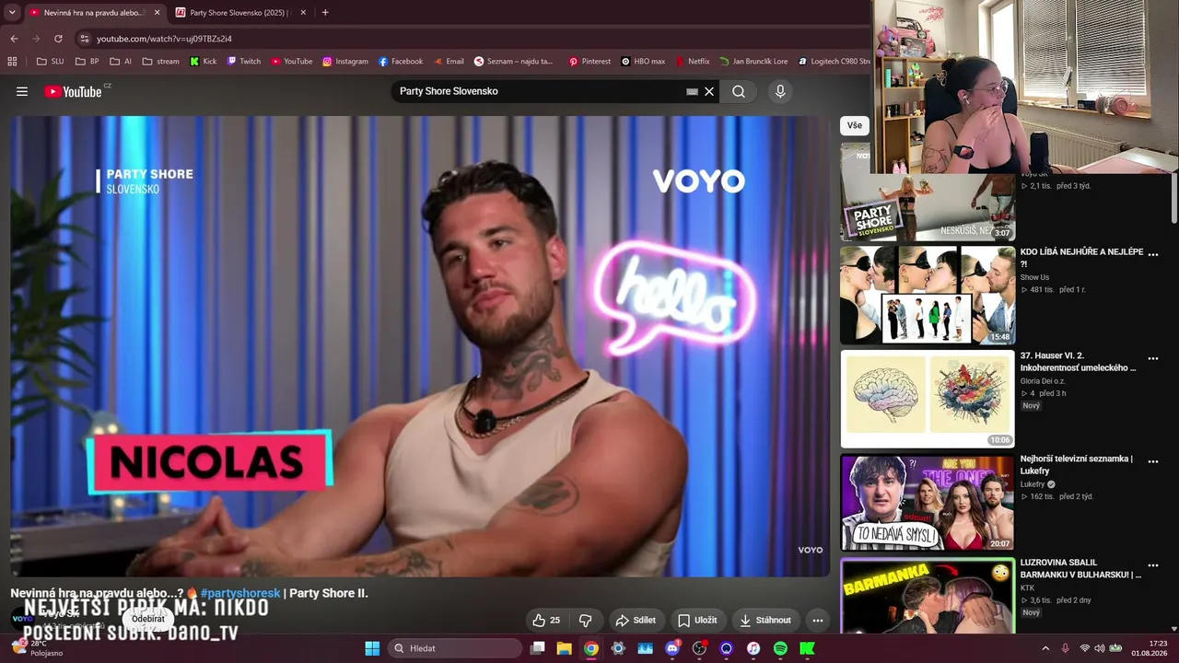
Task: Download the video with Stáhnout
Action: pos(765,620)
